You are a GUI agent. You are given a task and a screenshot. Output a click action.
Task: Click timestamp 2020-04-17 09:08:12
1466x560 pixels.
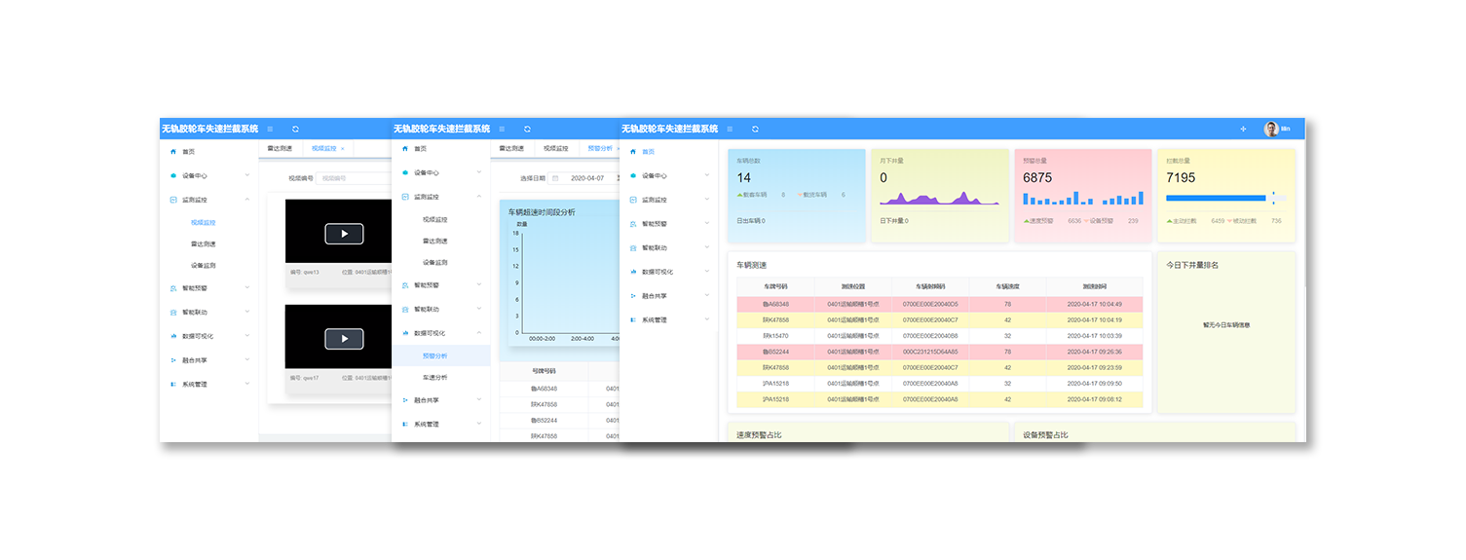click(1095, 399)
